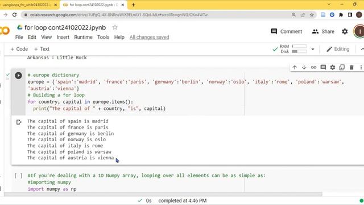Open the user account avatar in Colab
Viewport: 364px width, 205px height.
tap(359, 31)
